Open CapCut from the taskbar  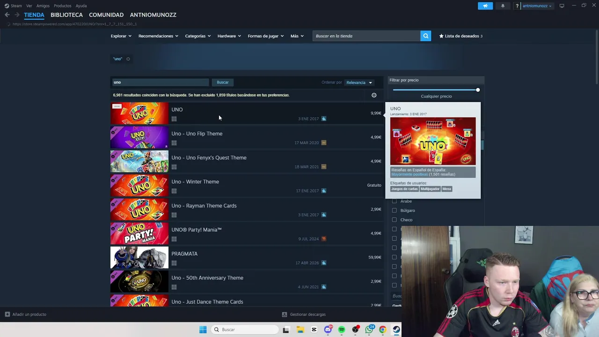[314, 330]
